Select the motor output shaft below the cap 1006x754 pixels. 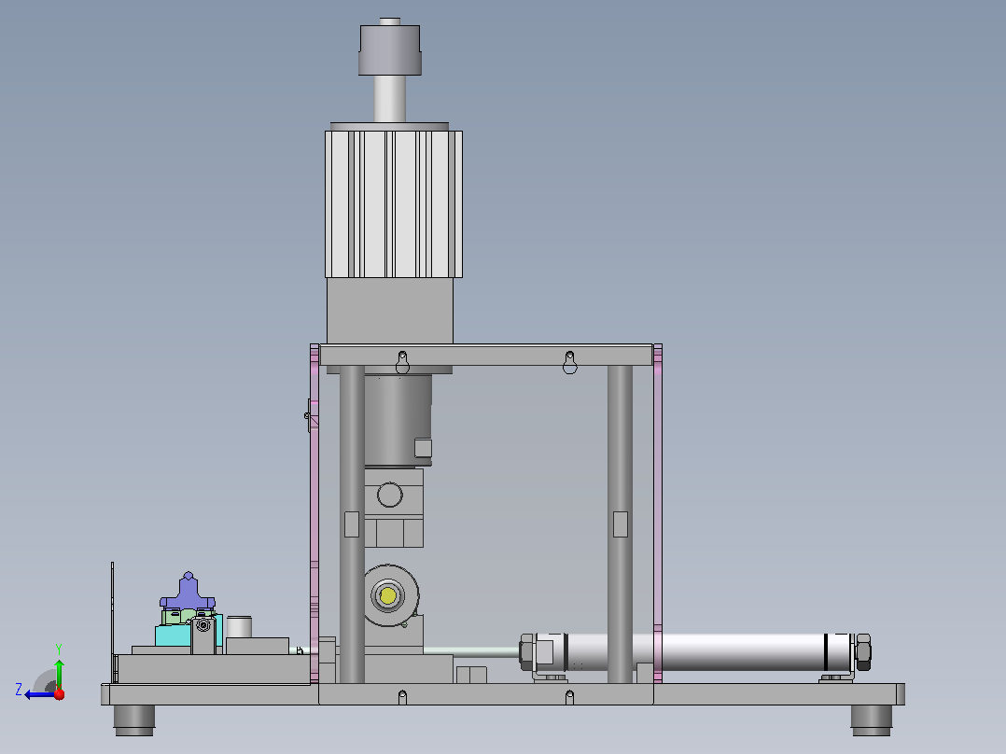point(389,99)
